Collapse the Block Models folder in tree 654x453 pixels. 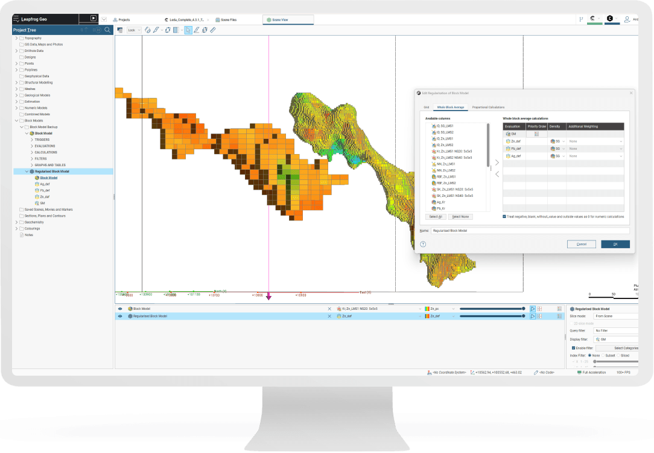pyautogui.click(x=17, y=121)
